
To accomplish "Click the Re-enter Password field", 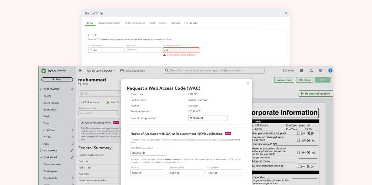I will [x=181, y=50].
